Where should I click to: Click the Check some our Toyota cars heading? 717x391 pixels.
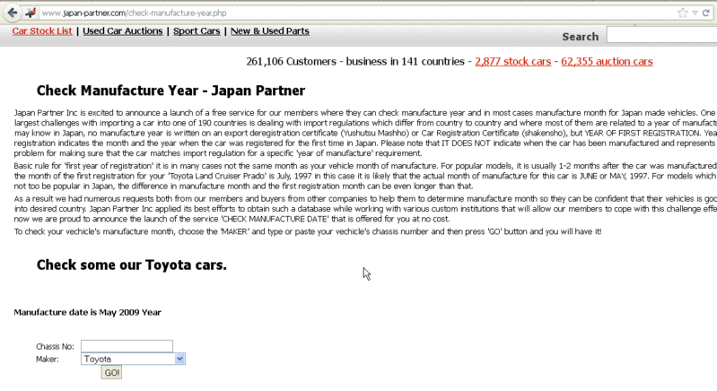pos(132,265)
